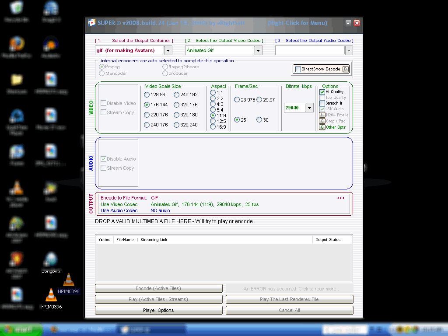Click the Cancel All button

[x=290, y=310]
